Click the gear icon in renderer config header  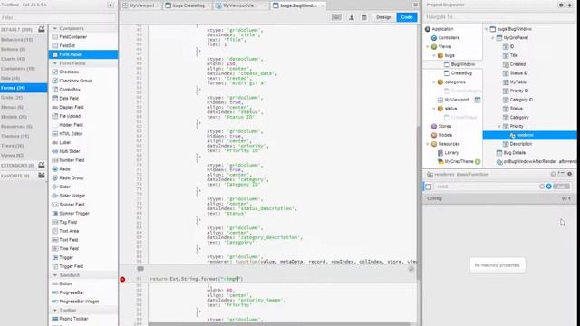pos(570,174)
